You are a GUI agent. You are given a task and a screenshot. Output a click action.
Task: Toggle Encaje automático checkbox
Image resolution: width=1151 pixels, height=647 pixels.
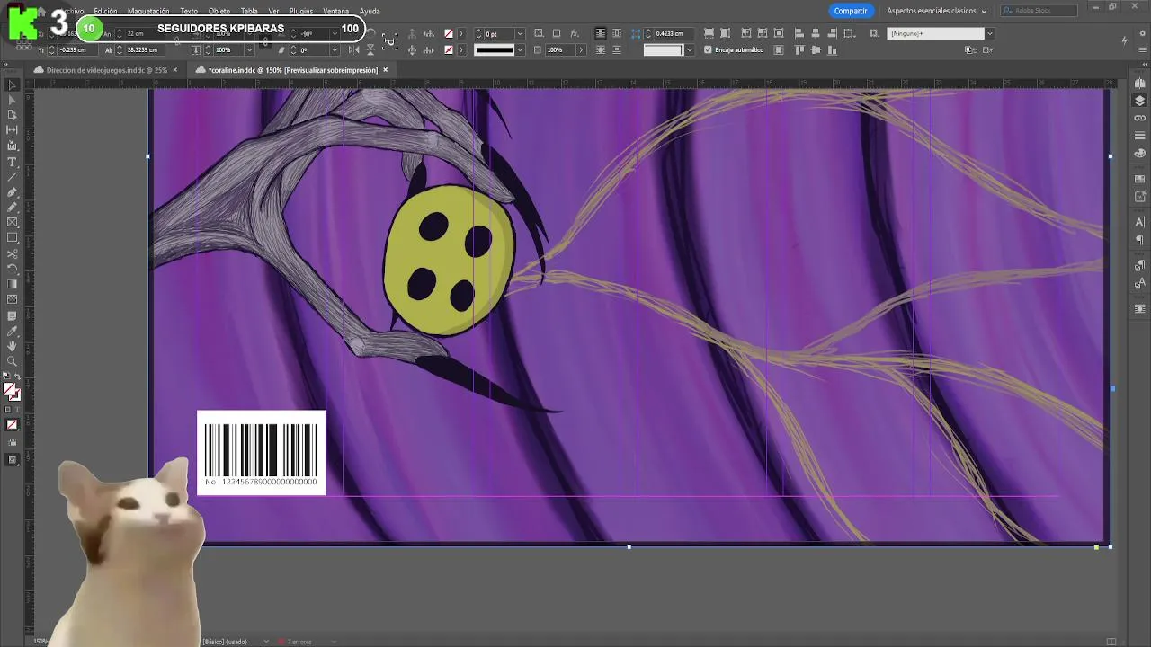pos(708,50)
